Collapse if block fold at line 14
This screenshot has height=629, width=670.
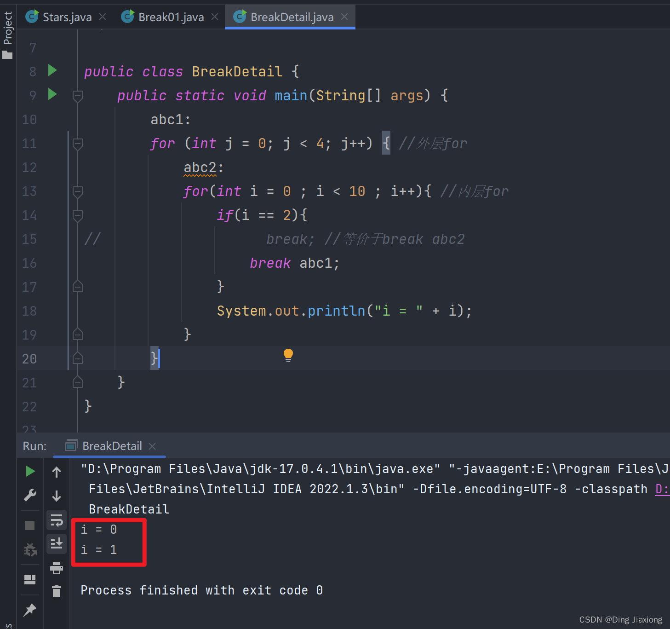[78, 215]
